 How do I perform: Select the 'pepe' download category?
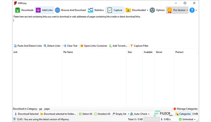pyautogui.click(x=47, y=109)
